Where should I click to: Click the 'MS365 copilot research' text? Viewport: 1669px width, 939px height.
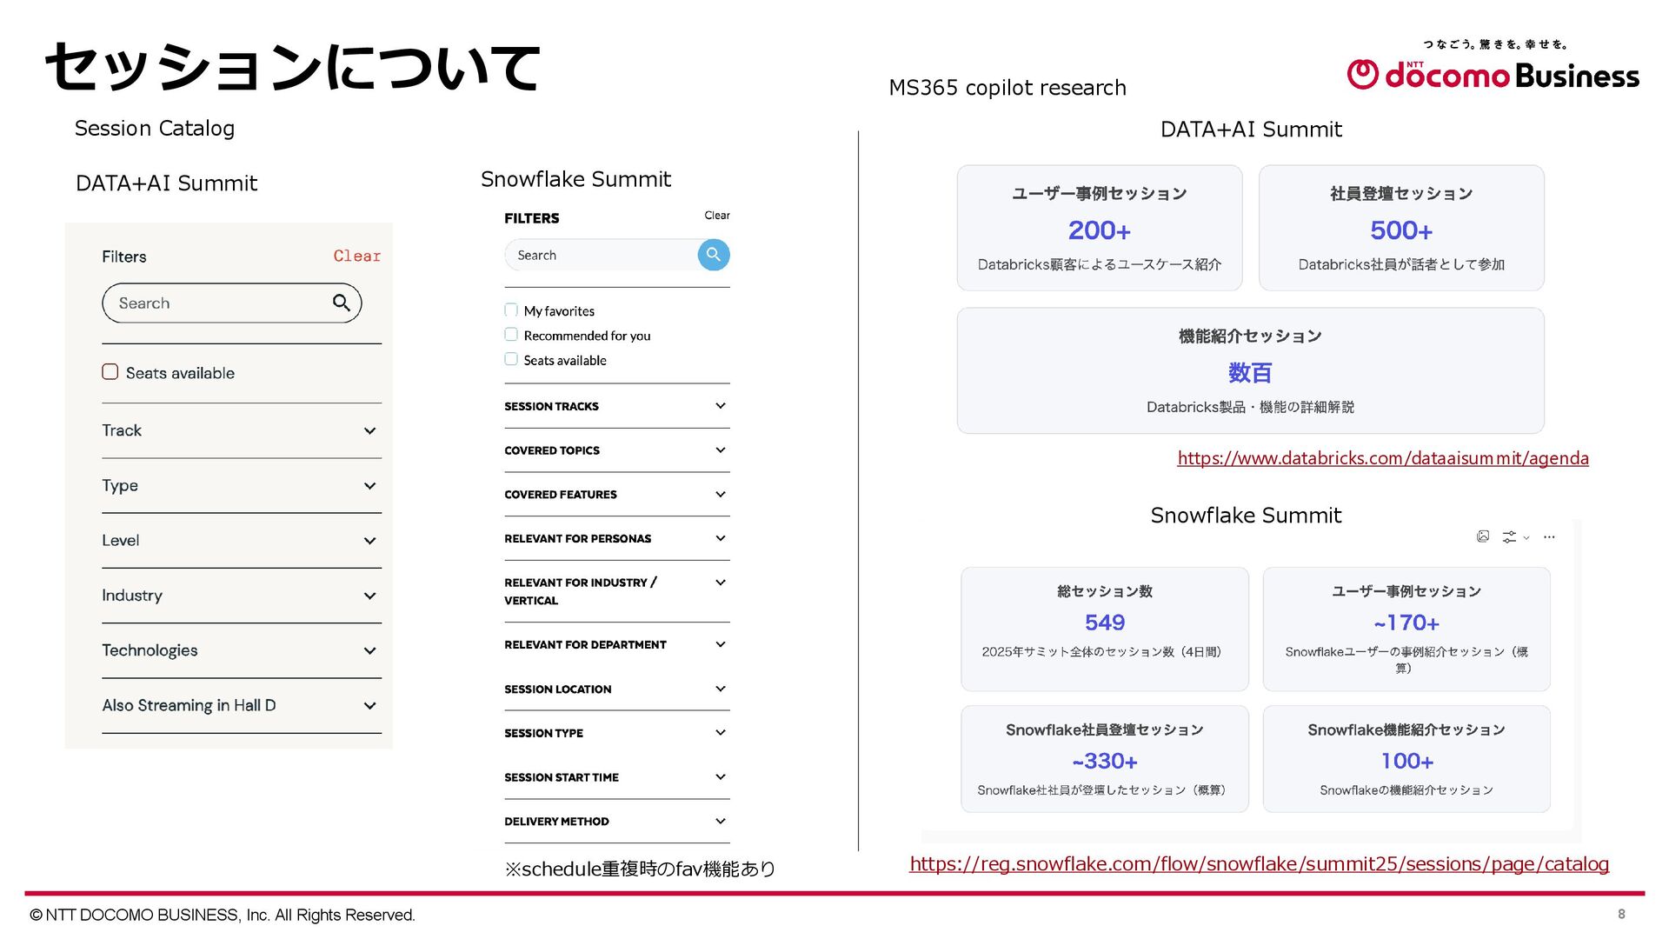pyautogui.click(x=1007, y=88)
